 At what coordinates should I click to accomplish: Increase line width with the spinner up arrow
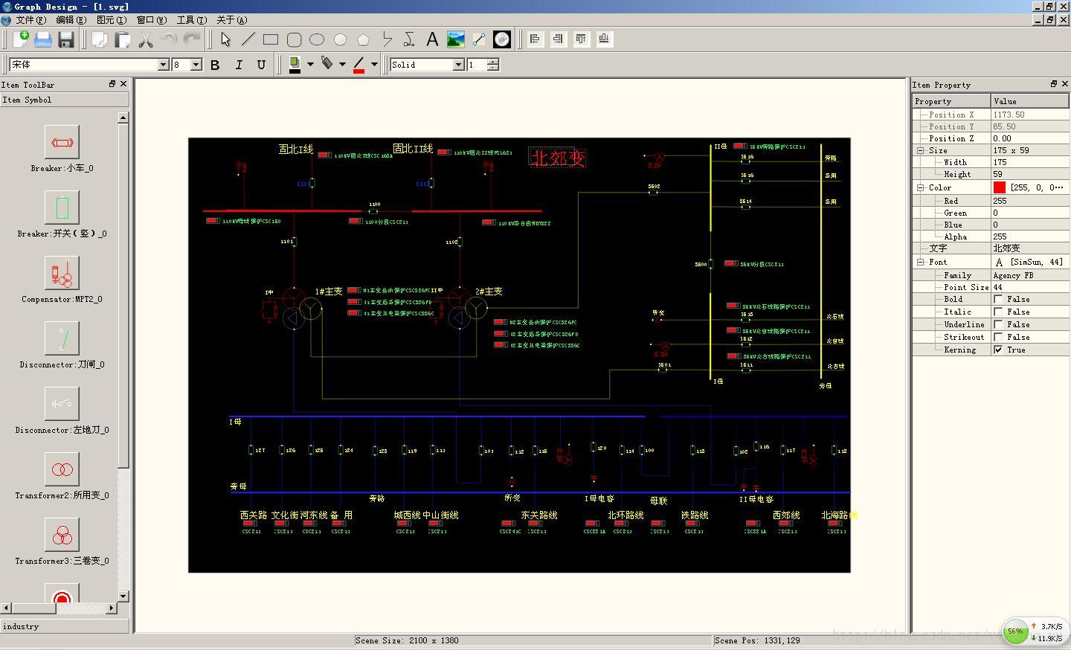point(493,62)
